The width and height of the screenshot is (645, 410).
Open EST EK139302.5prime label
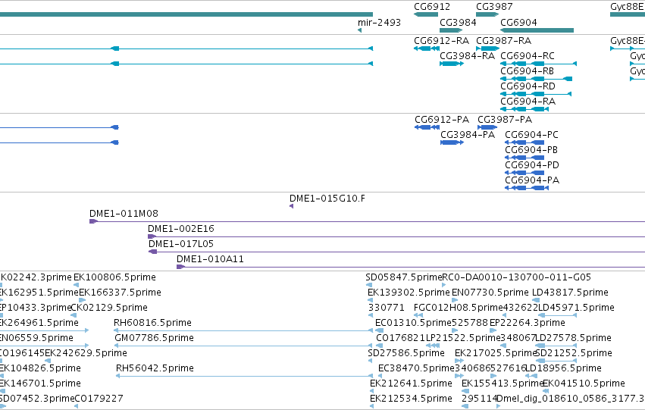tap(409, 293)
